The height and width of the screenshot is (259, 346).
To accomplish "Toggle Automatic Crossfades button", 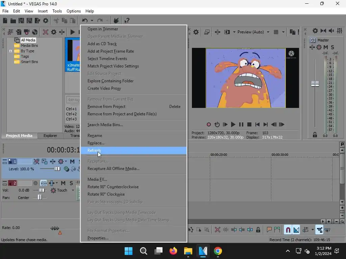I will point(296,230).
